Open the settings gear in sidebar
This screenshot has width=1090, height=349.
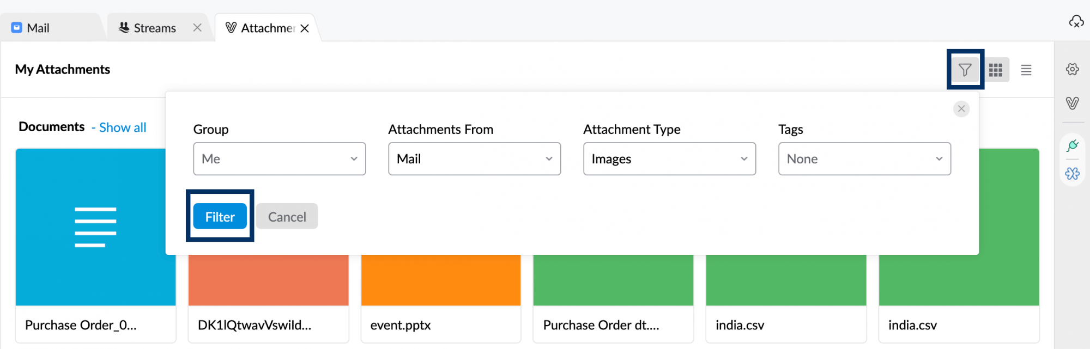pos(1073,69)
